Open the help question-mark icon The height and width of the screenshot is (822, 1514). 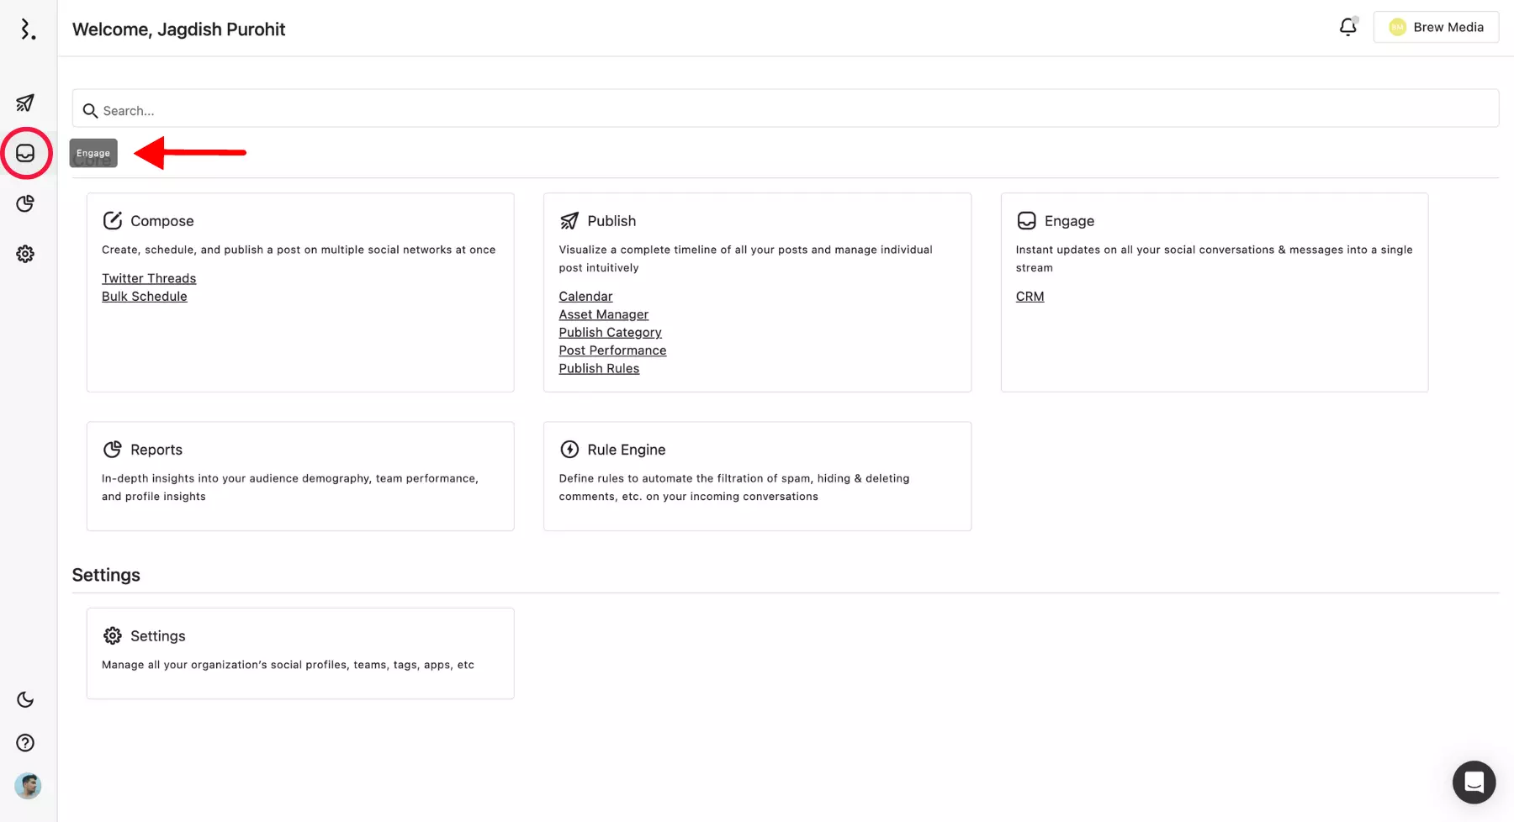[x=25, y=743]
